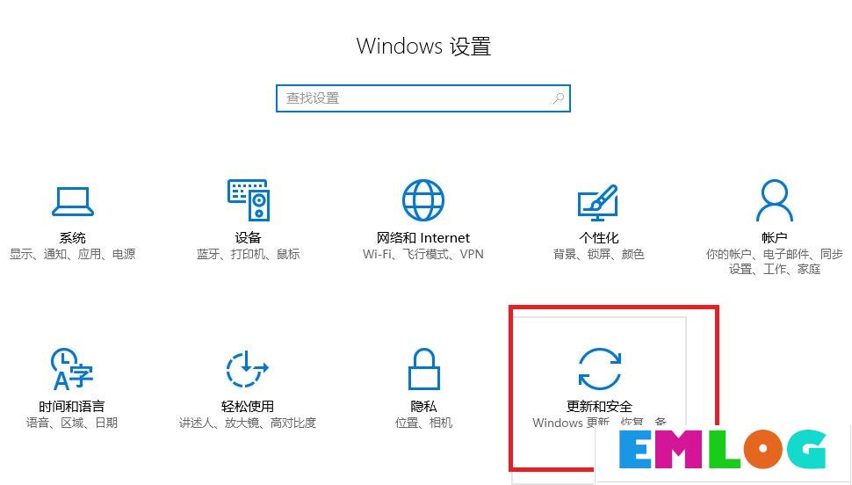Open the 帐户 person icon
The width and height of the screenshot is (852, 485).
click(775, 200)
